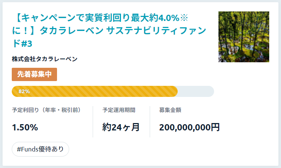Click the 約24ヶ月 period value
The height and width of the screenshot is (168, 281).
[121, 127]
